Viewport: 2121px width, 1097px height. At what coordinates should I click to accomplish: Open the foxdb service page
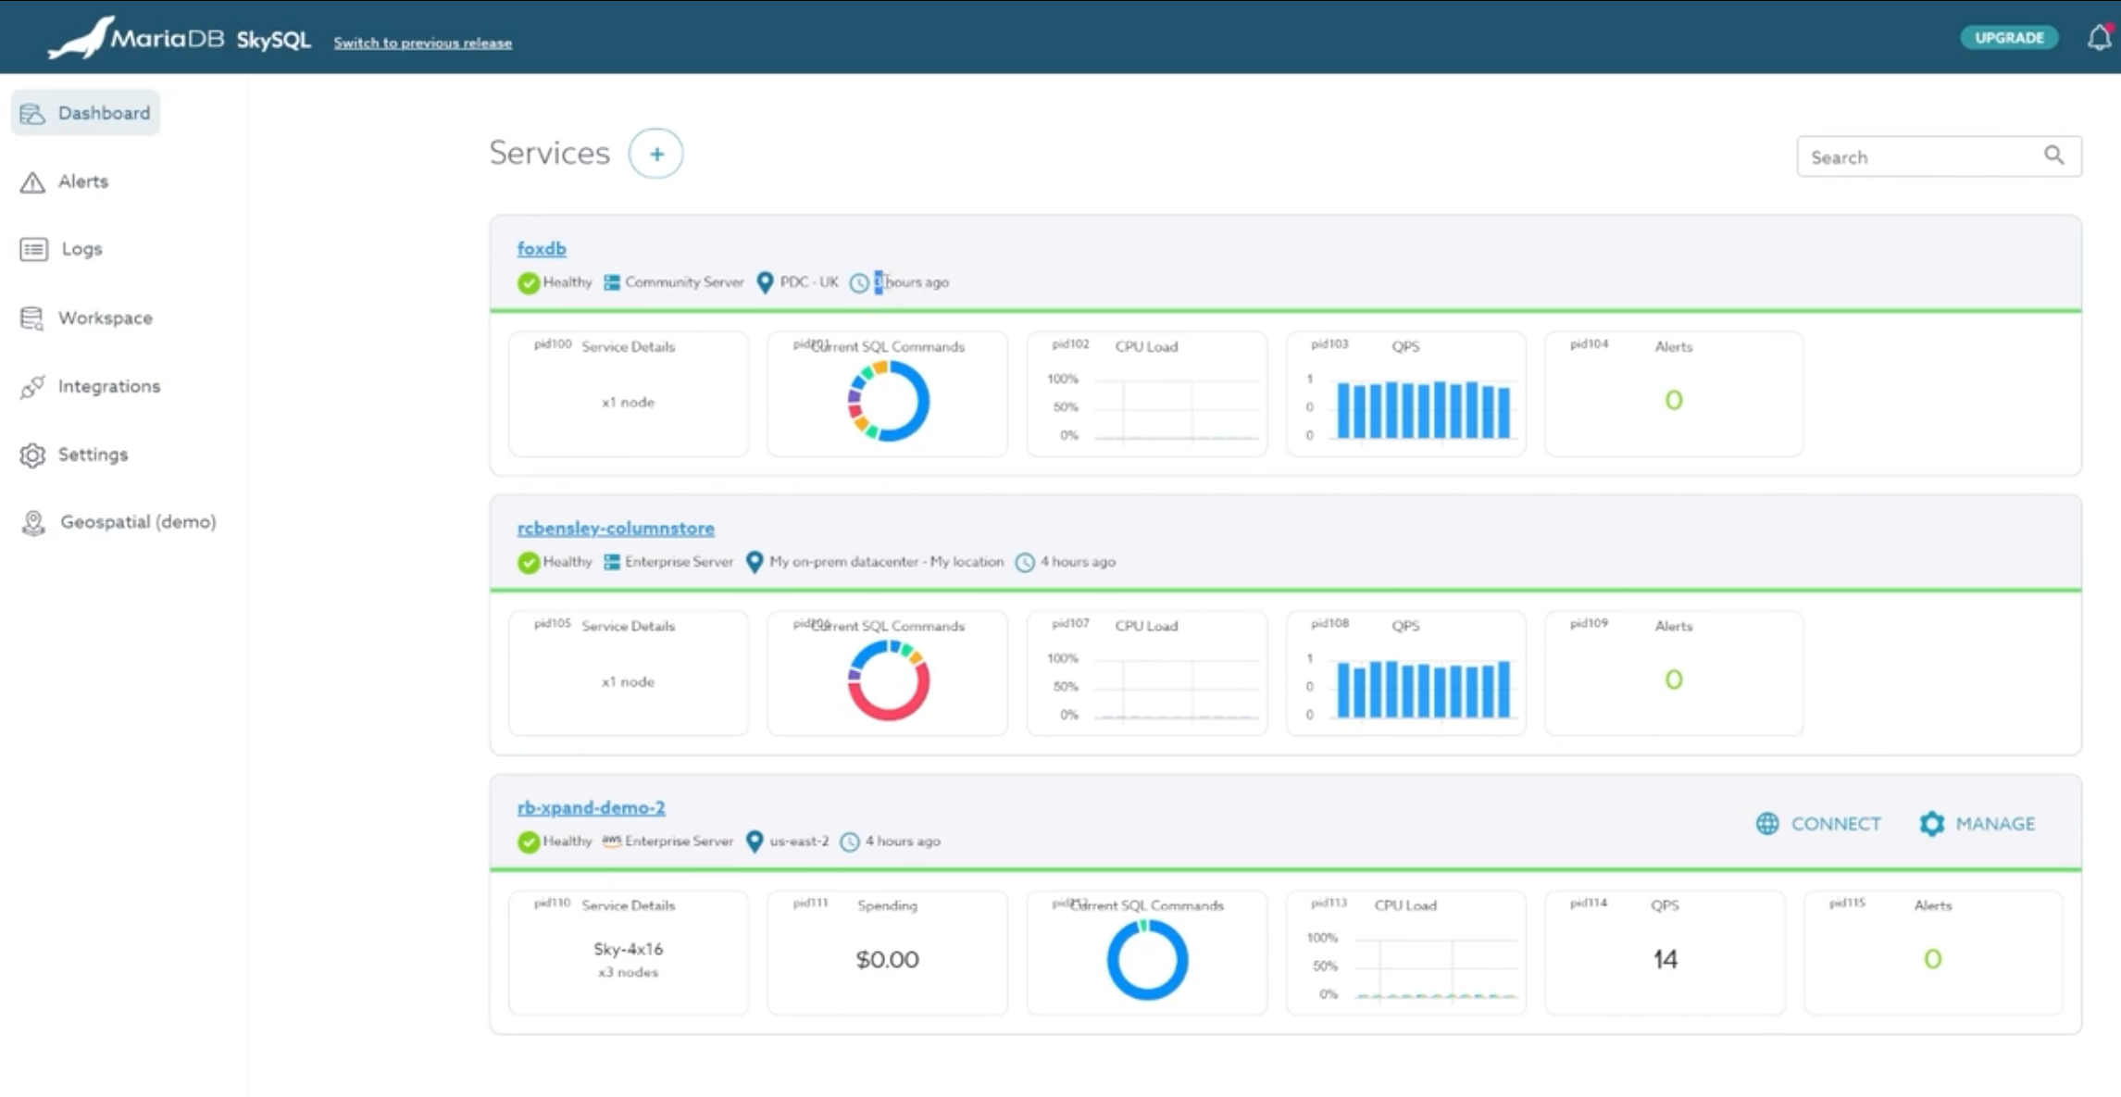[x=541, y=248]
